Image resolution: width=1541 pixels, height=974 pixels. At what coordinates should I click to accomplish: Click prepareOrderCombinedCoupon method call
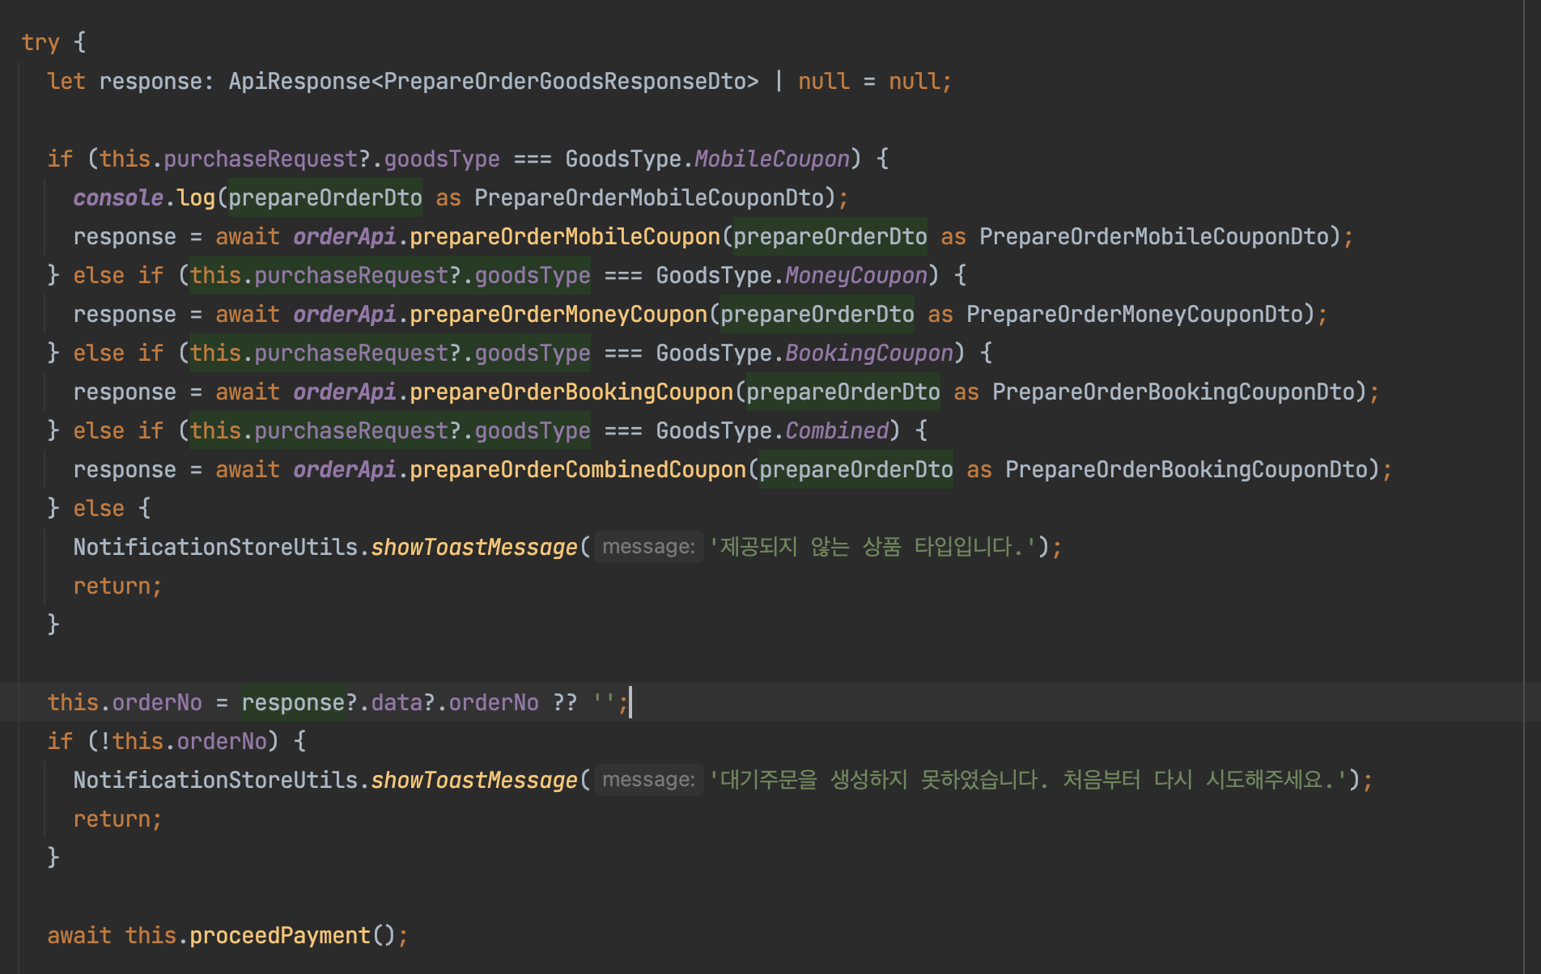pyautogui.click(x=578, y=469)
